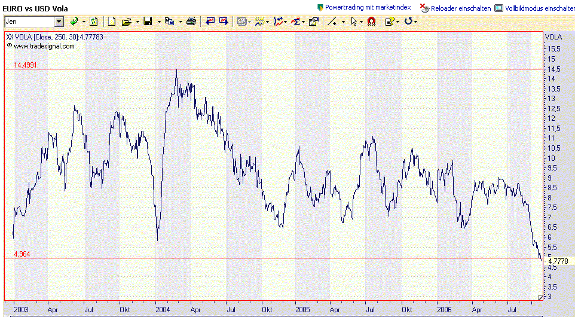Screen dimensions: 575x317
Task: Expand the circular undo arrow dropdown
Action: (416, 22)
